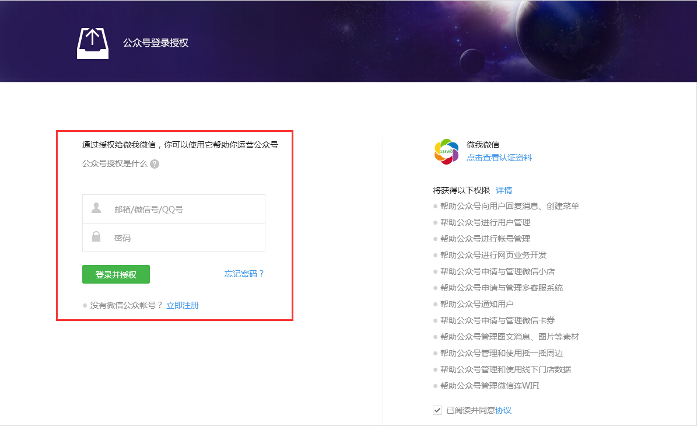Click the 微我微信 app name text
The image size is (697, 426).
(482, 145)
